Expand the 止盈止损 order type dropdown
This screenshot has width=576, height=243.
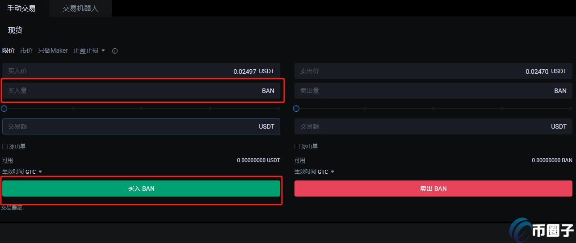89,51
